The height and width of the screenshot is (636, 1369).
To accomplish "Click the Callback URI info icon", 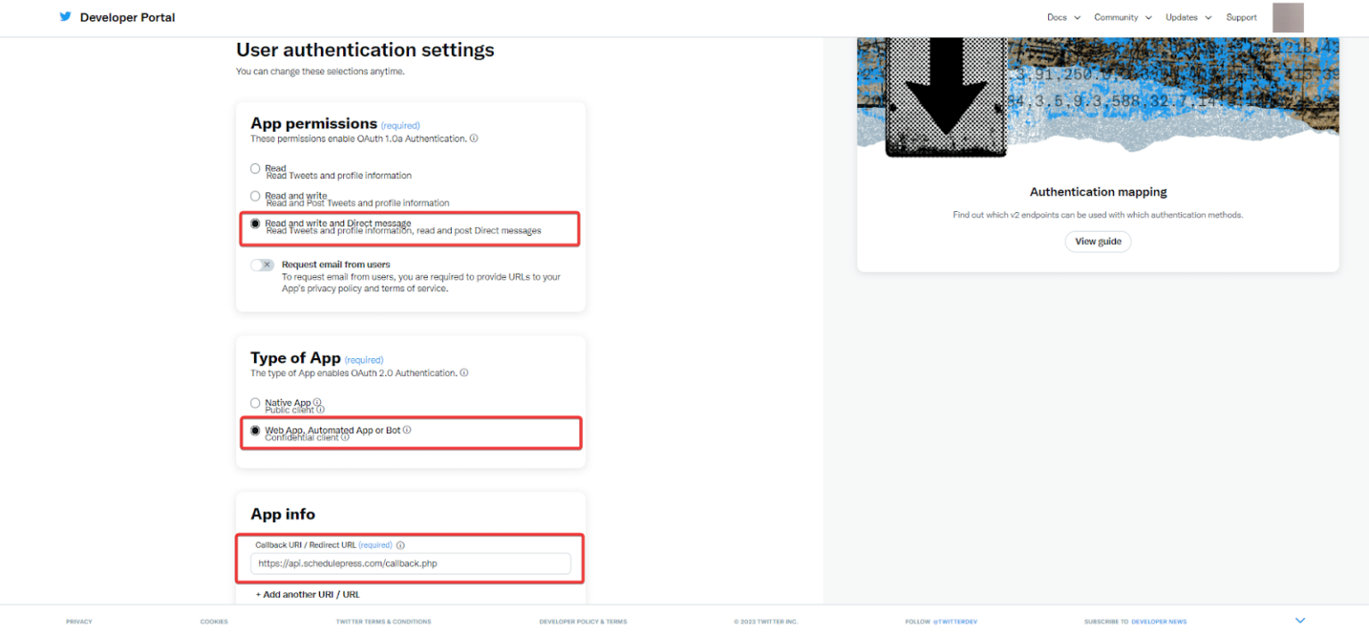I will click(x=400, y=545).
